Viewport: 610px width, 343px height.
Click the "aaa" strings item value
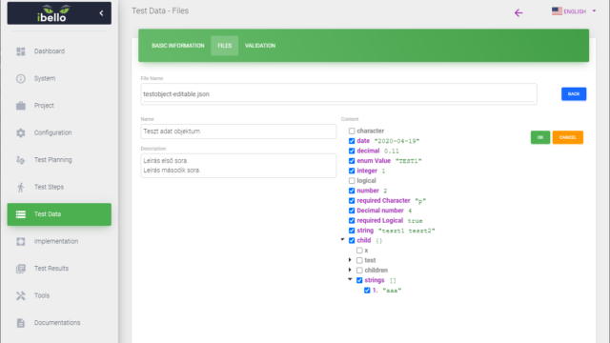392,291
